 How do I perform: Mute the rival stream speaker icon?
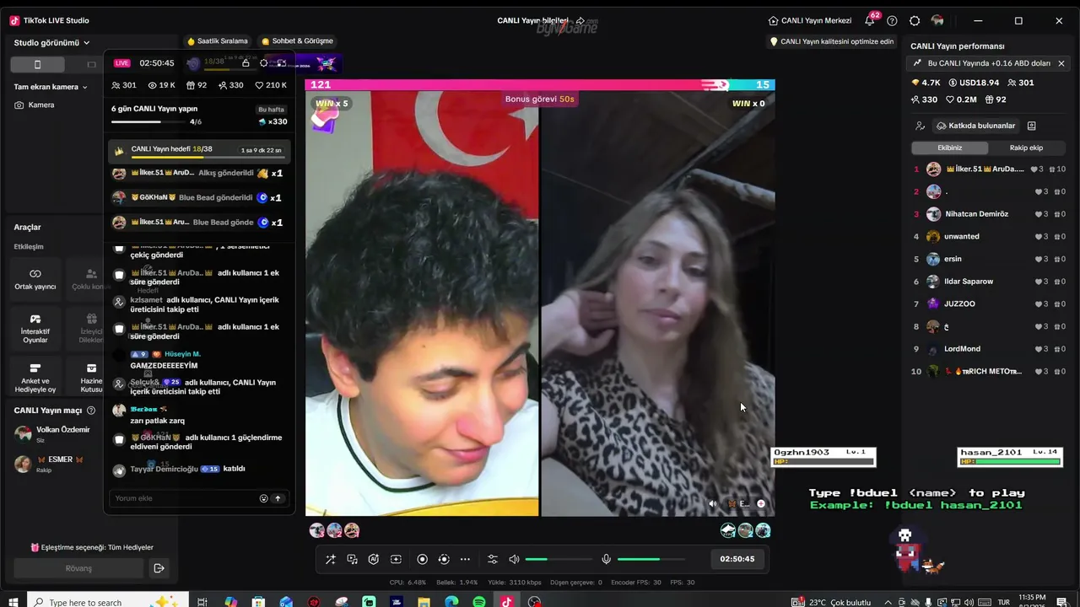713,503
